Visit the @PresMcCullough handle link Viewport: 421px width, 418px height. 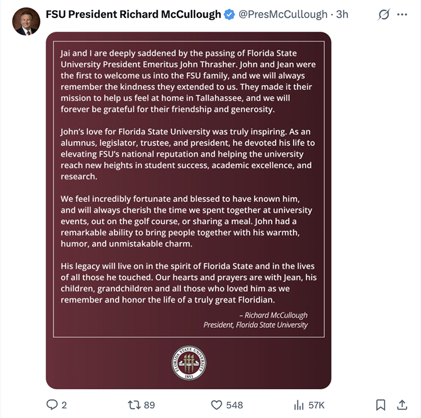point(283,15)
